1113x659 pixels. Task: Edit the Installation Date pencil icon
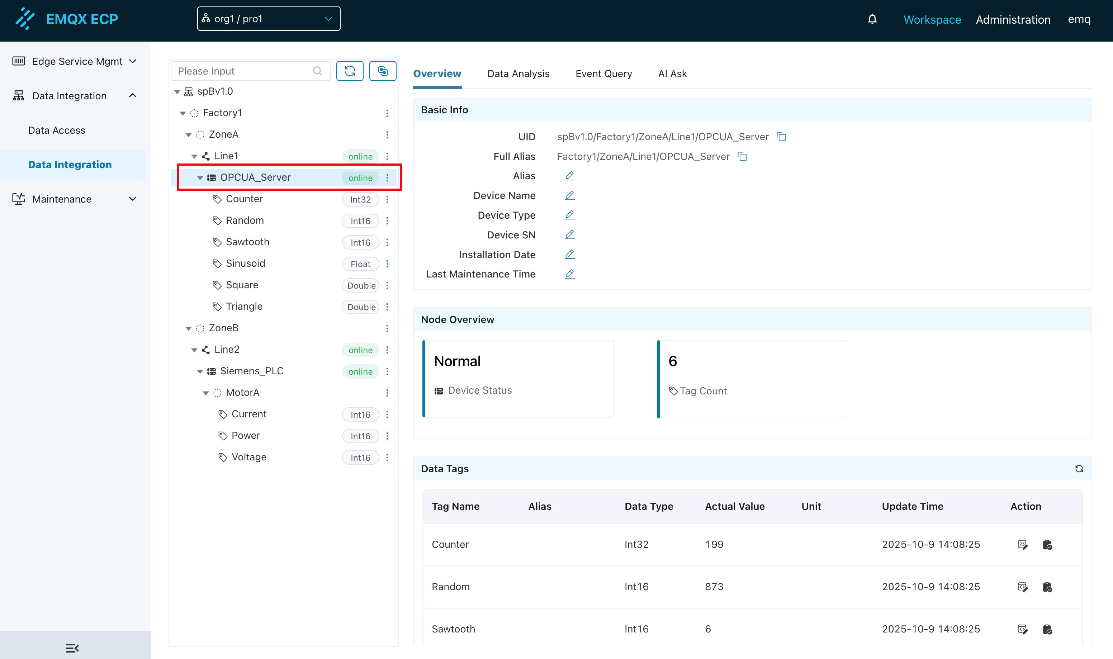(x=570, y=255)
